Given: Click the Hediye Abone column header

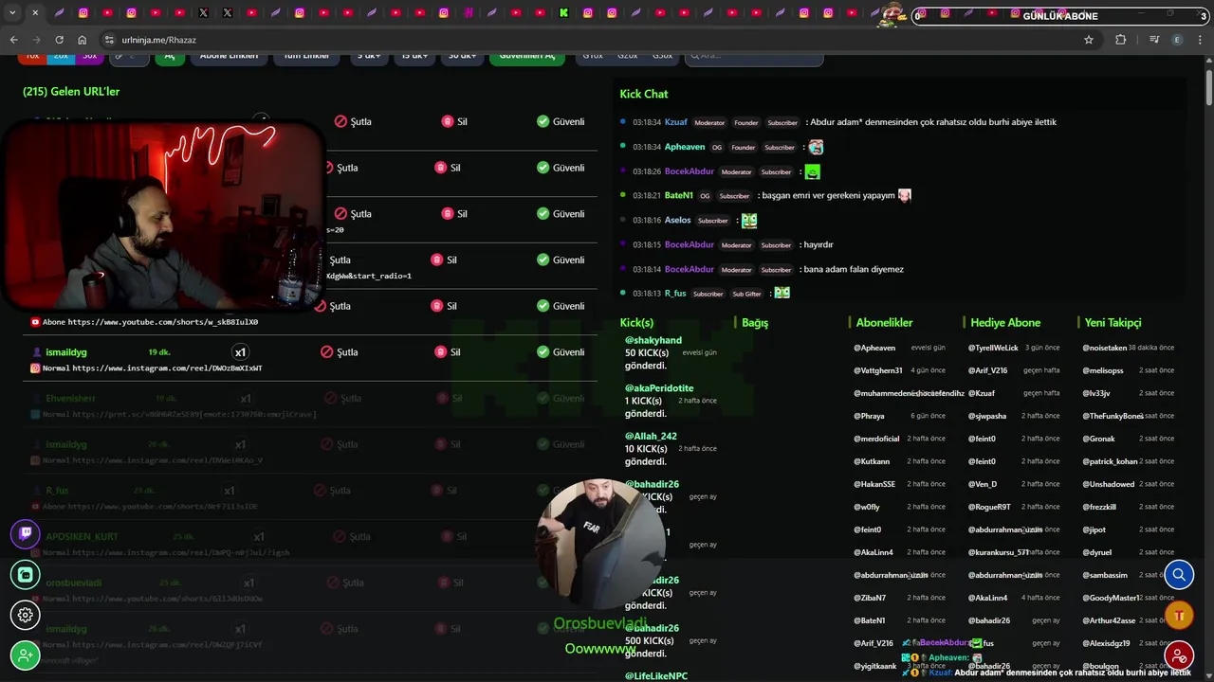Looking at the screenshot, I should [x=1005, y=323].
